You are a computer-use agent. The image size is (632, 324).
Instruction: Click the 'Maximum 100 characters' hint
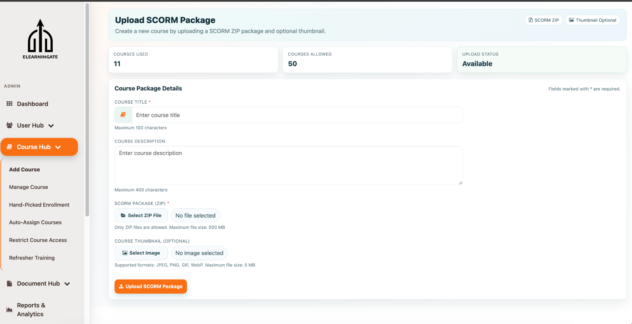[x=141, y=128]
